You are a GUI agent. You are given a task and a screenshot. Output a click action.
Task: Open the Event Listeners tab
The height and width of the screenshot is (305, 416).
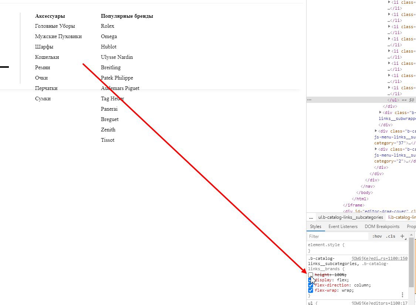coord(343,227)
